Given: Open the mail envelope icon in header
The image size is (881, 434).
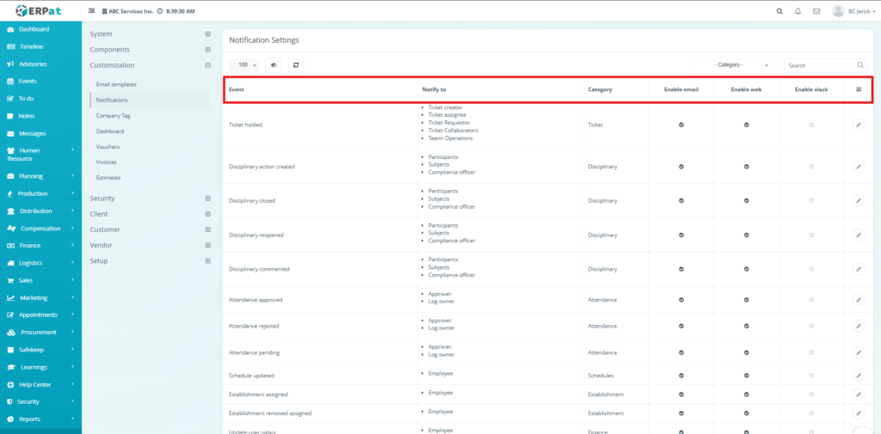Looking at the screenshot, I should [x=816, y=11].
